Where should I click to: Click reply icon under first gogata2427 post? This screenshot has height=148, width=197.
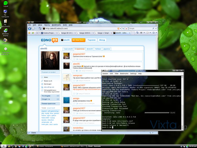click(x=77, y=59)
